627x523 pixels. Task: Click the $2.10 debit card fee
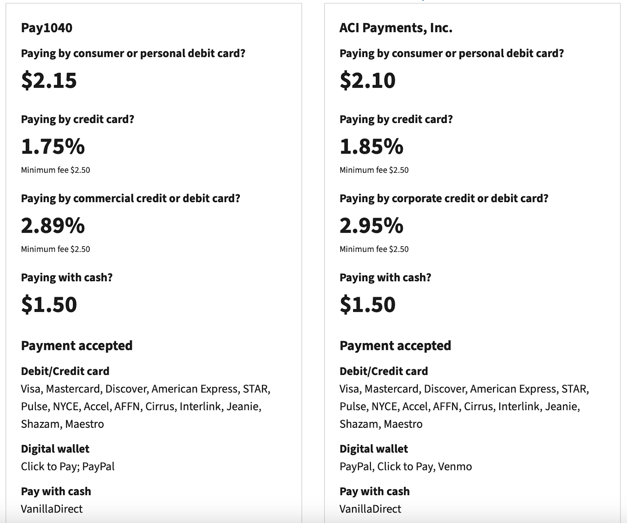pos(368,80)
